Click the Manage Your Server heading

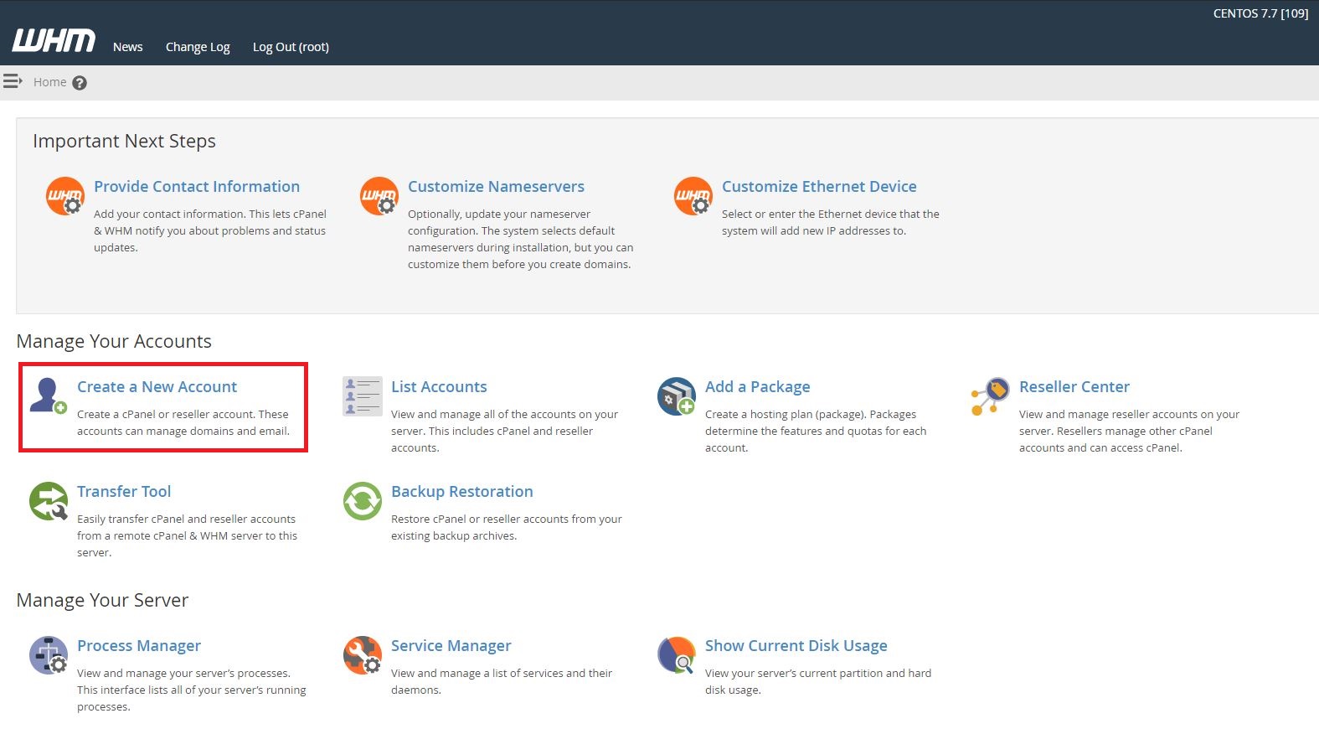tap(102, 601)
